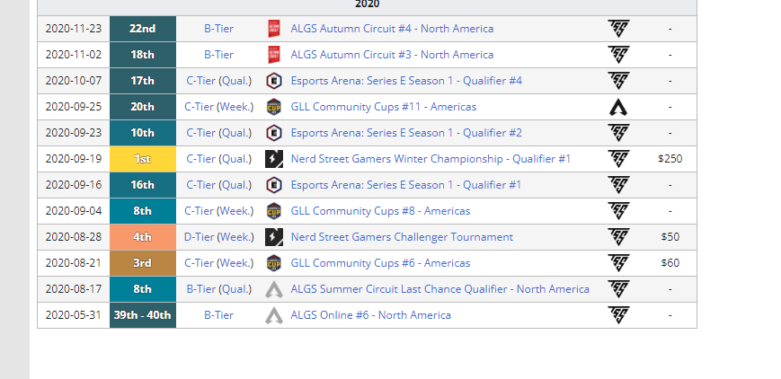Open ALGS Autumn Circuit #3 - North America link
781x379 pixels.
click(392, 55)
